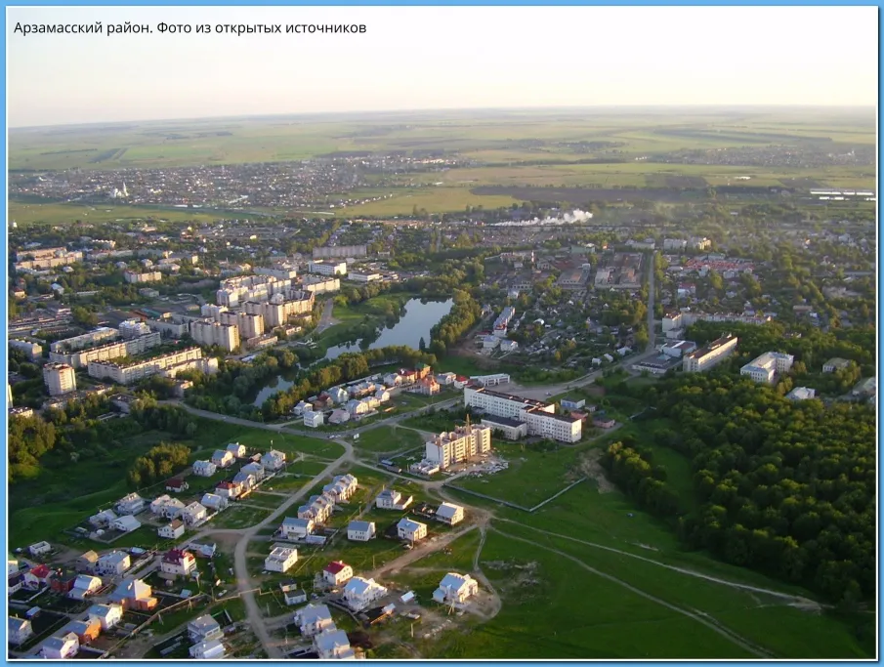Click the white building at the forest's edge
Viewport: 884px width, 667px height.
[766, 366]
